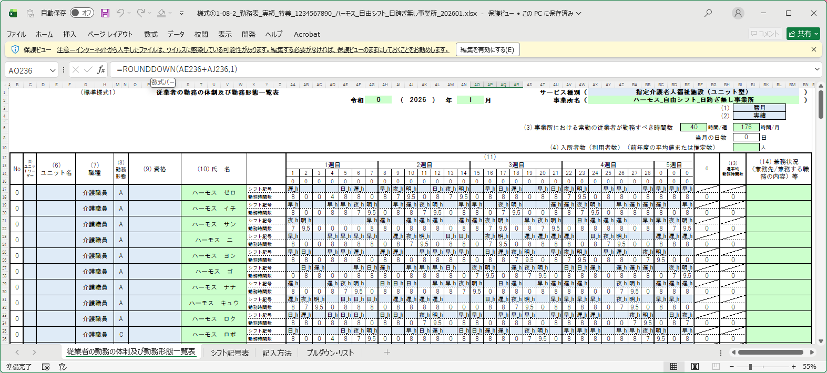Screen dimensions: 827x373
Task: Switch to the シフト記号表 sheet tab
Action: pos(230,353)
